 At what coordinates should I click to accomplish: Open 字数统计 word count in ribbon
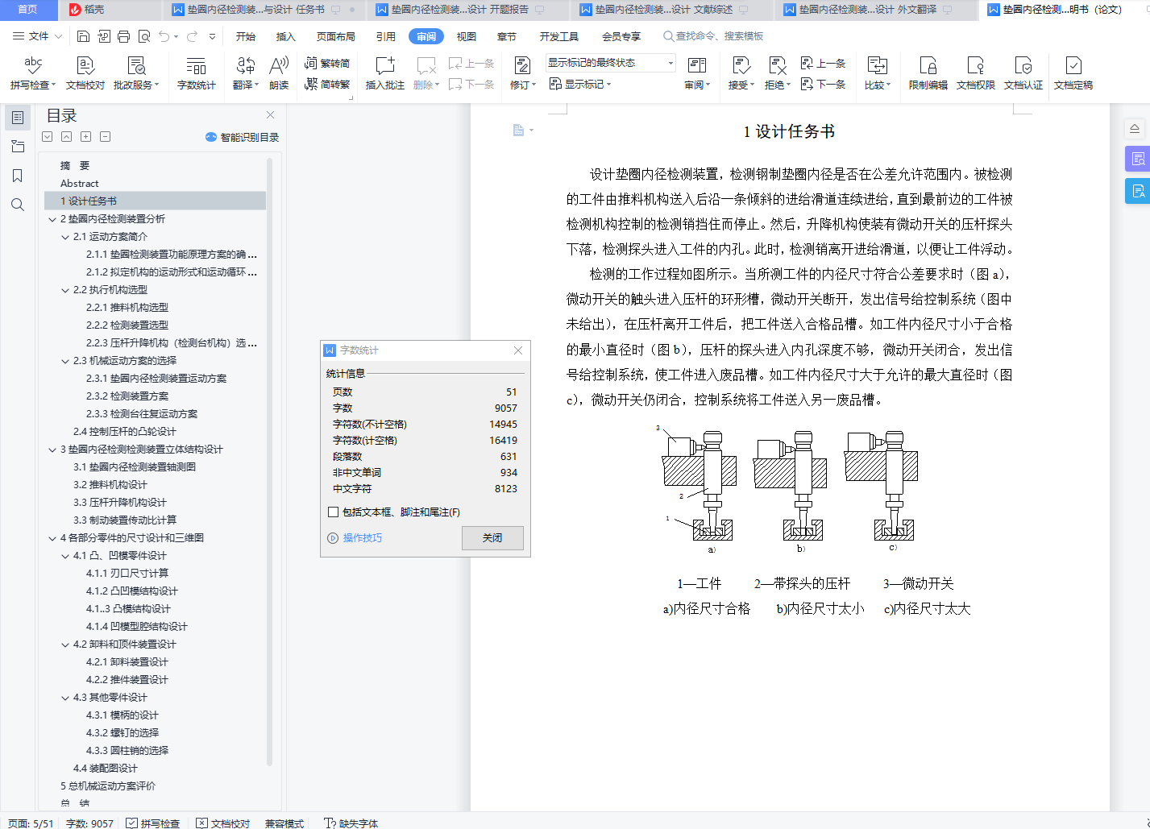(196, 73)
